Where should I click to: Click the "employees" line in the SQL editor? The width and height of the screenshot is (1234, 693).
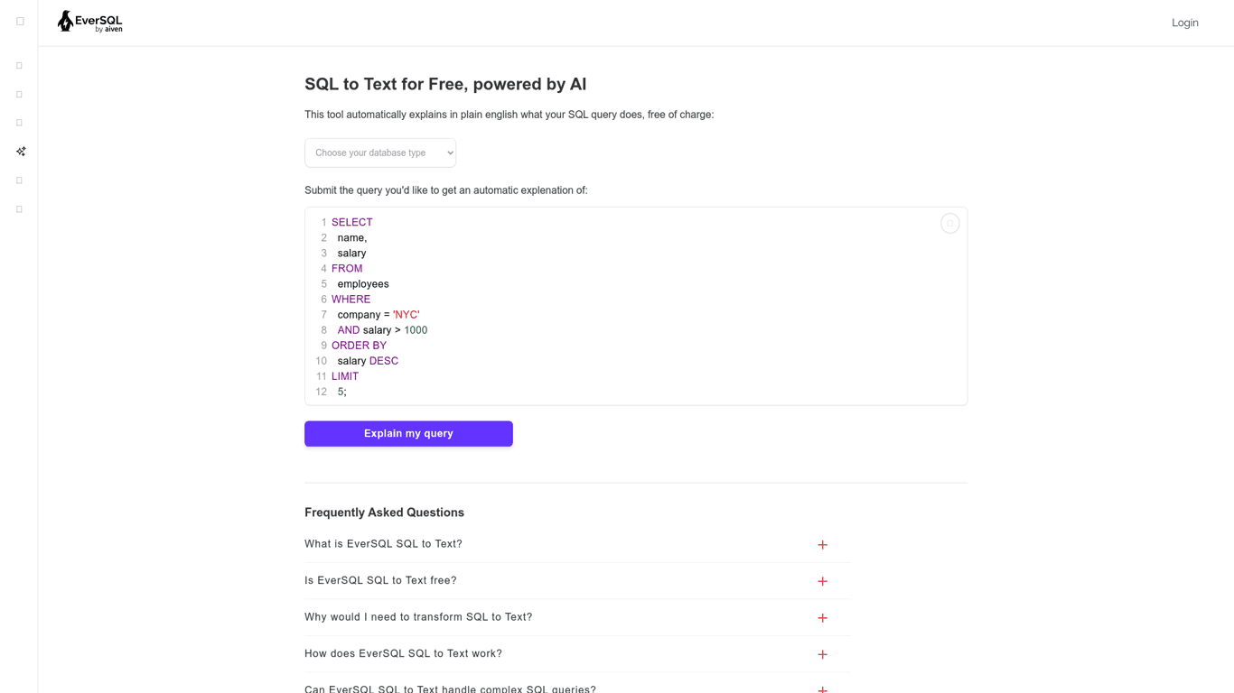(x=363, y=284)
